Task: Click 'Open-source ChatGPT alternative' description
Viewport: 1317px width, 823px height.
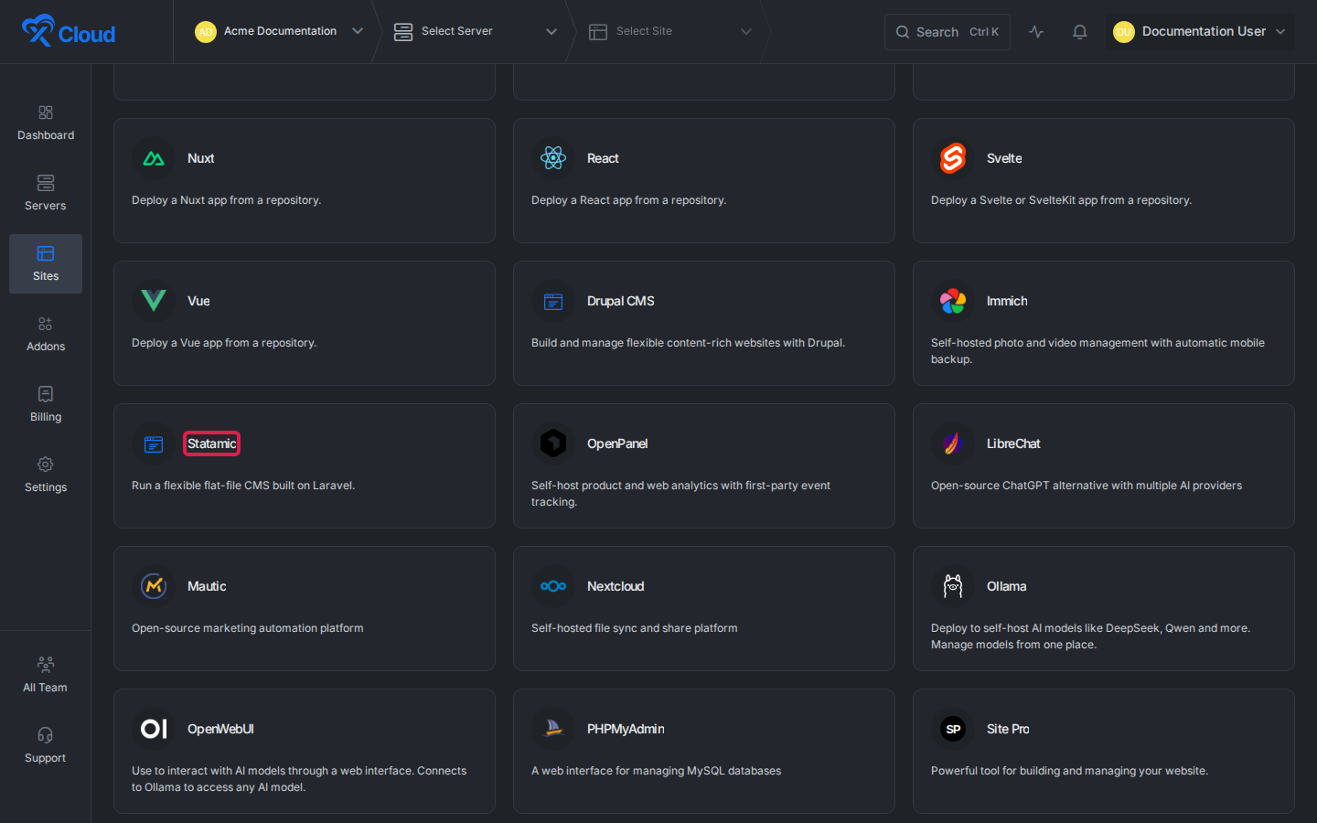Action: coord(1087,486)
